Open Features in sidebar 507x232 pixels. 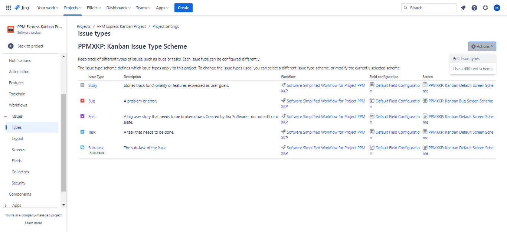pos(16,83)
